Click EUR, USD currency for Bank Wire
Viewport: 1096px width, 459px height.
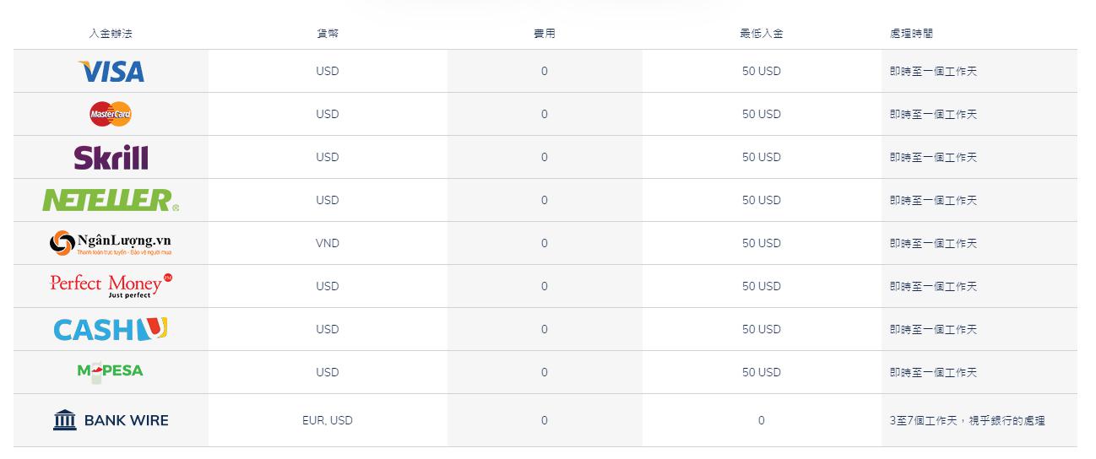tap(328, 420)
